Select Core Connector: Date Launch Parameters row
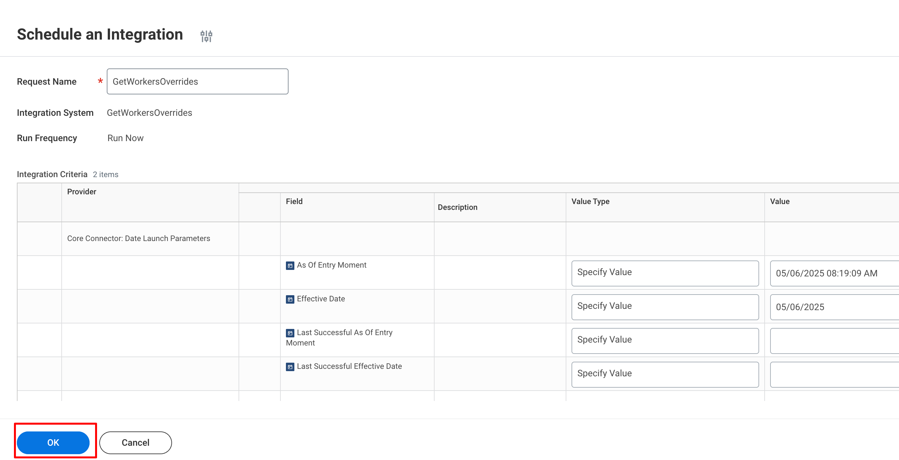This screenshot has width=899, height=460. coord(138,238)
